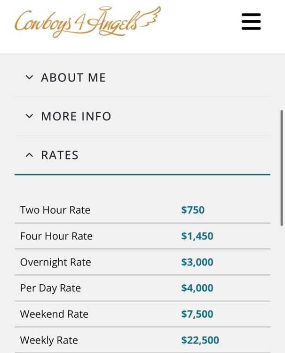Collapse the Rates section chevron
This screenshot has height=353, width=285.
pos(29,155)
